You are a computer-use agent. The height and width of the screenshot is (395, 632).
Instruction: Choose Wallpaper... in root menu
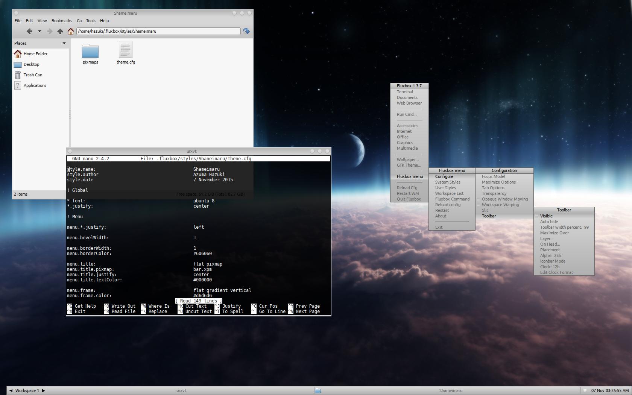409,160
